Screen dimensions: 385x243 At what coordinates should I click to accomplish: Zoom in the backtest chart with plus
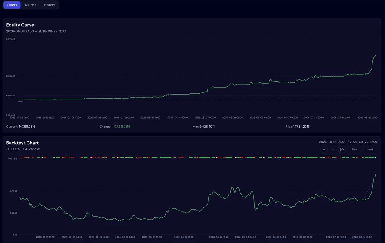(x=324, y=150)
